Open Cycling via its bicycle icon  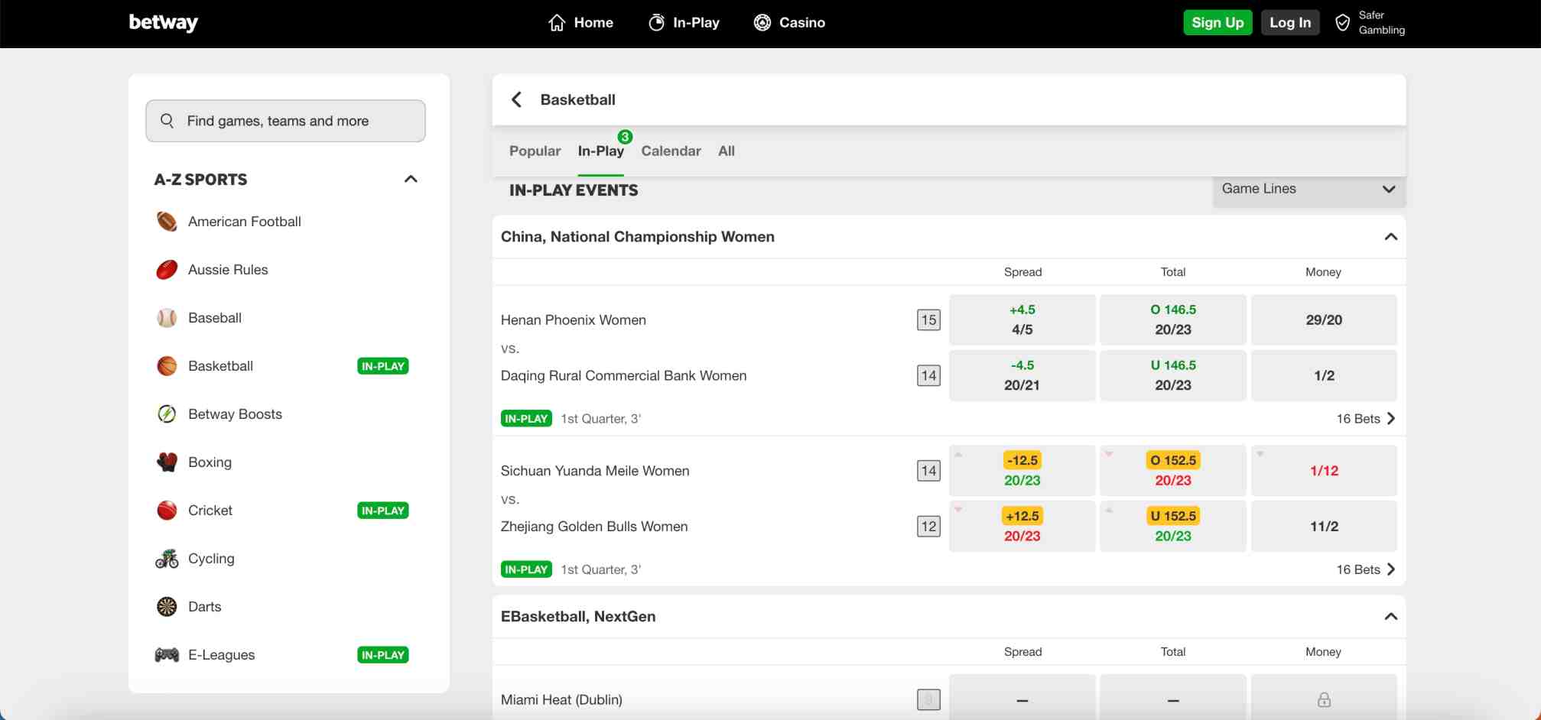(167, 559)
